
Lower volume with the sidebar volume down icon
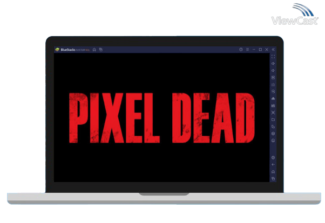273,71
